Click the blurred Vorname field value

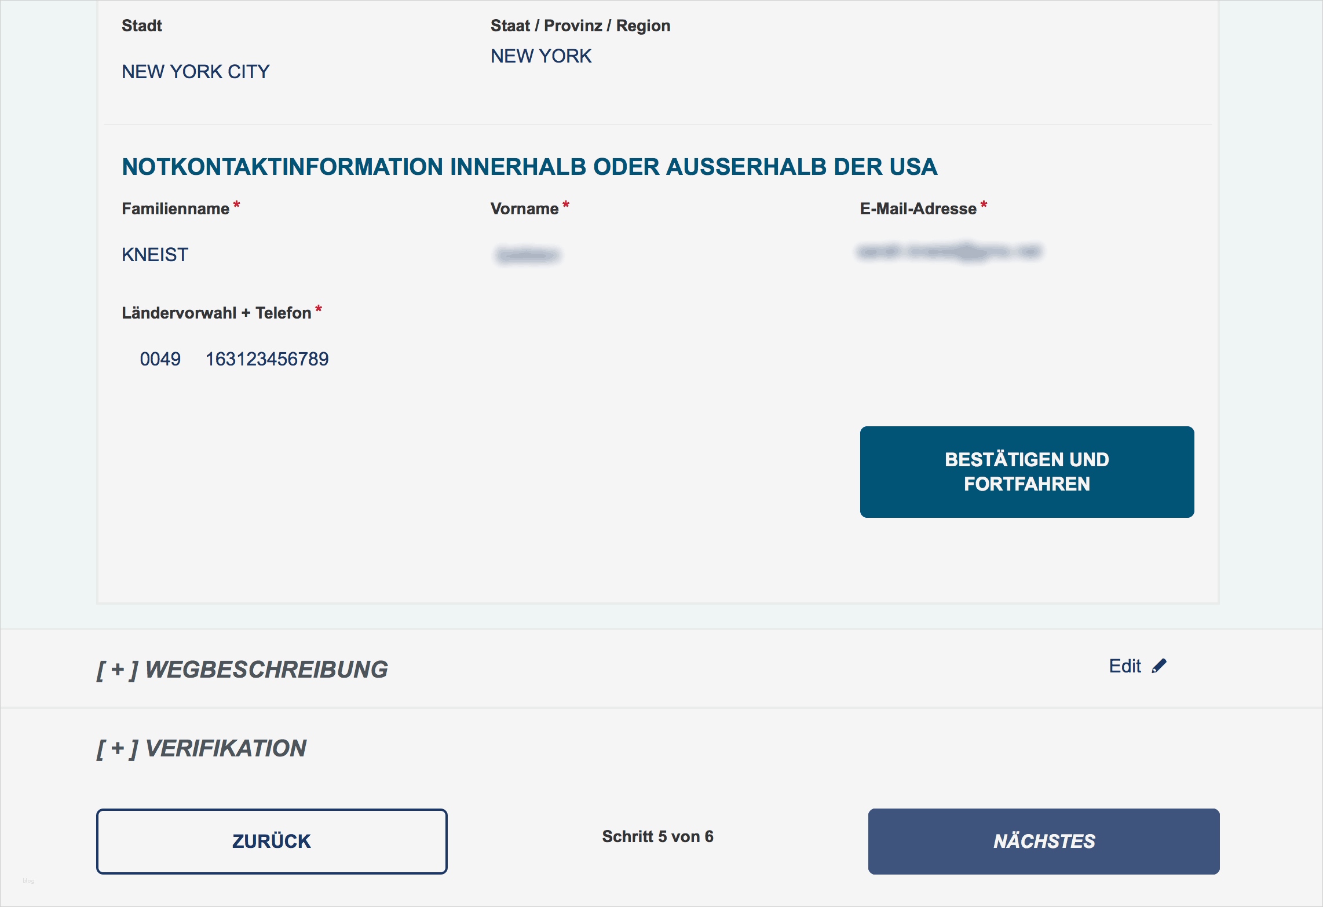point(528,255)
